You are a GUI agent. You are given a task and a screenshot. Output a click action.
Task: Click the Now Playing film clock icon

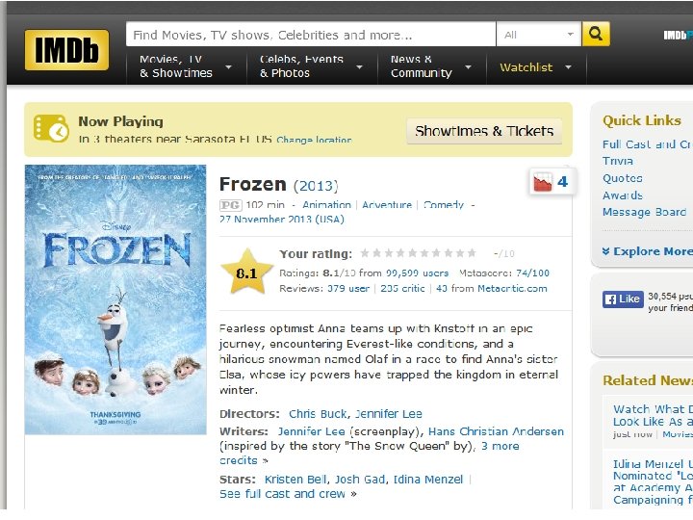coord(51,129)
